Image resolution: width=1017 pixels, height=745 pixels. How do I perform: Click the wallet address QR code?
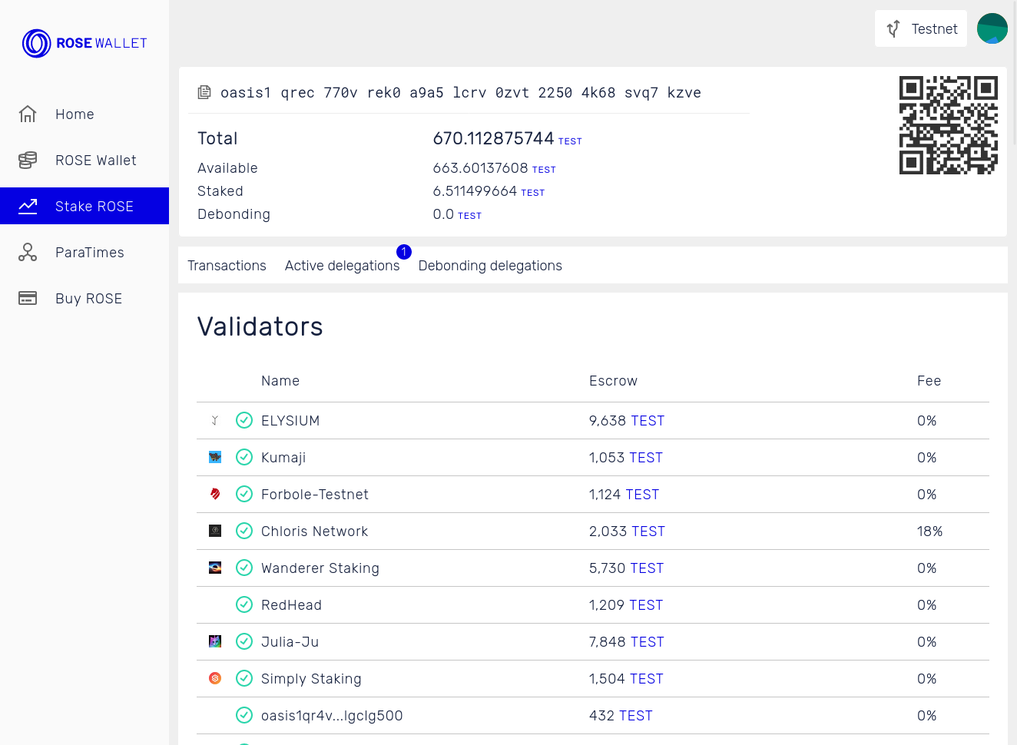click(948, 125)
